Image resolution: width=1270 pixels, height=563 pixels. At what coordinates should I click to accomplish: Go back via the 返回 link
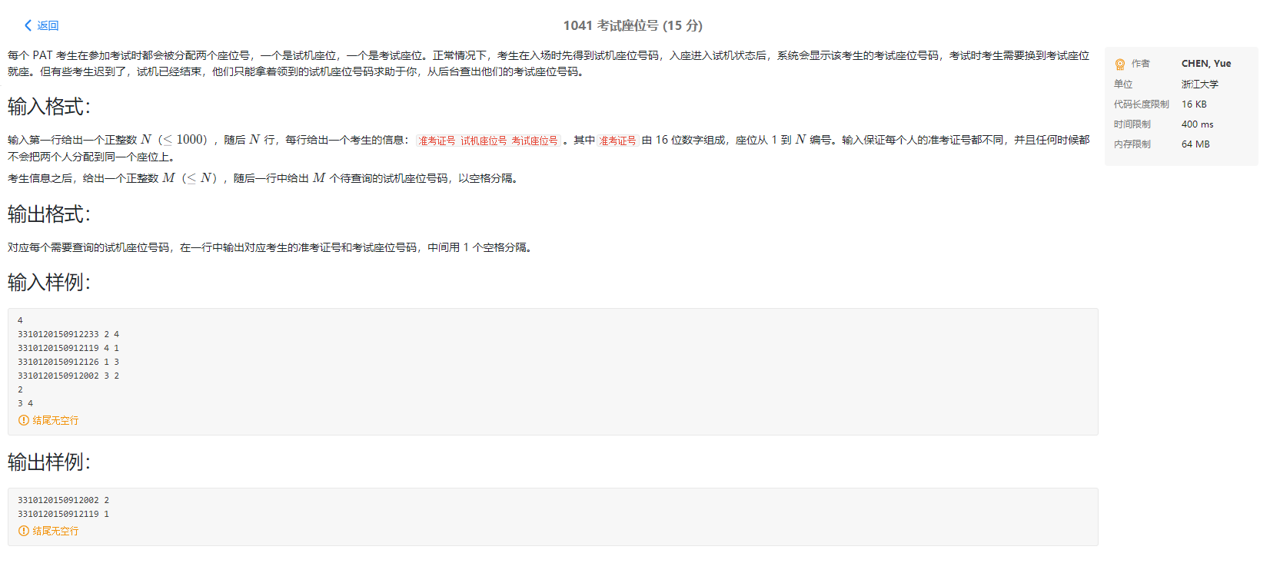click(48, 25)
